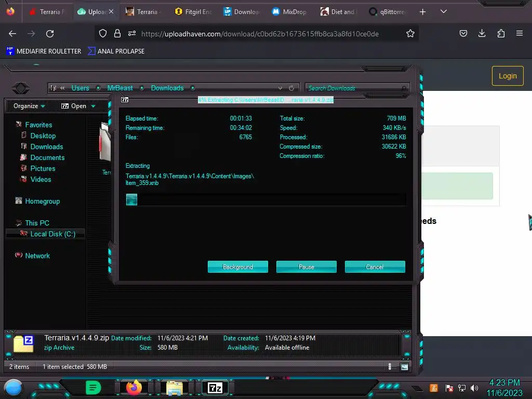Click the Background button in extraction dialog
This screenshot has width=532, height=399.
pyautogui.click(x=237, y=267)
